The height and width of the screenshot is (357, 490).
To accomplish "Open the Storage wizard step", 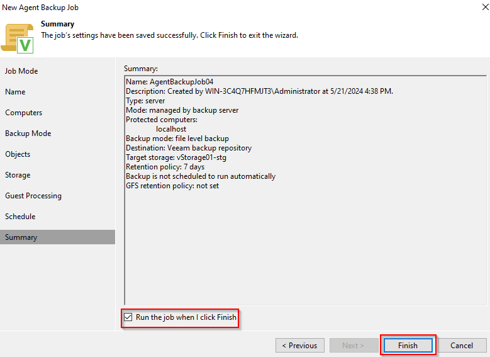I will pos(18,175).
